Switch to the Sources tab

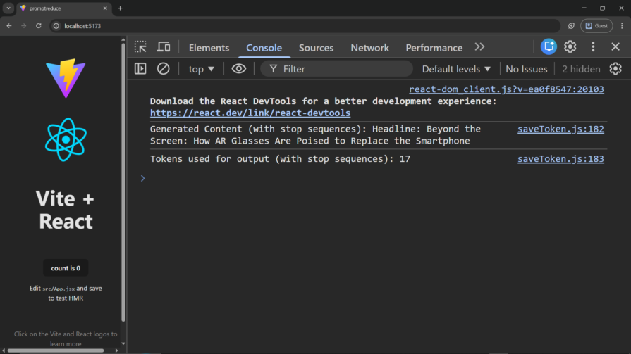(316, 48)
